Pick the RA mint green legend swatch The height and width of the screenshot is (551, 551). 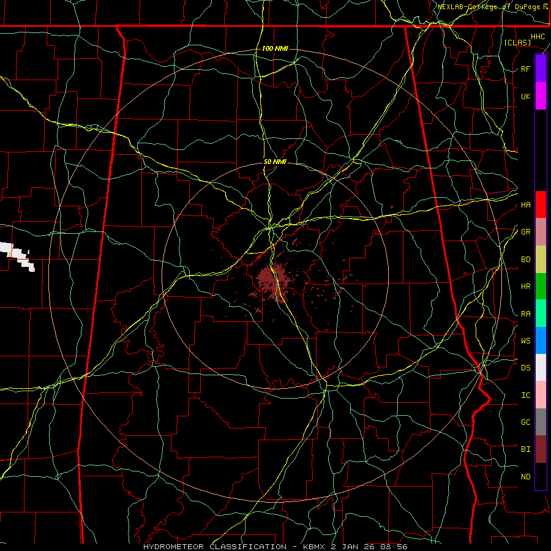click(541, 313)
